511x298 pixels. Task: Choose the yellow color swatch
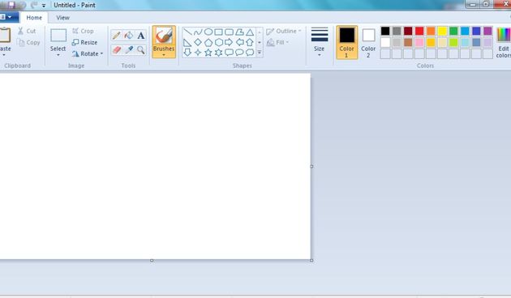442,31
